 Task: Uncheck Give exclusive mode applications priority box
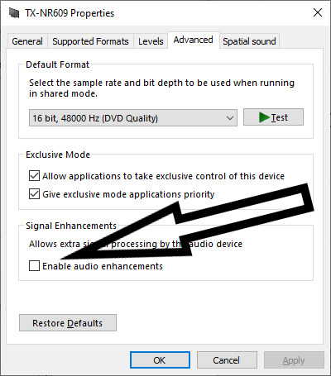[x=34, y=194]
